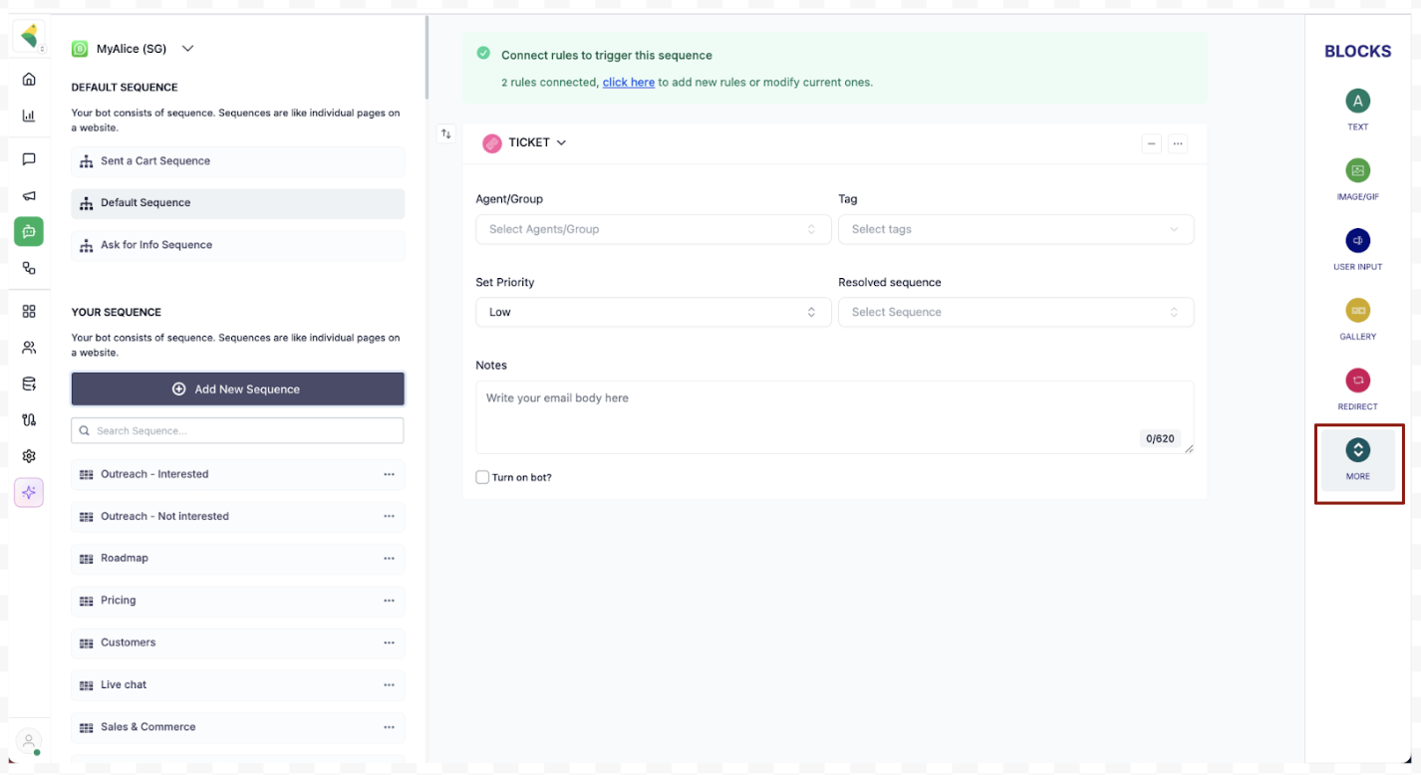Screen dimensions: 1421x775
Task: Open the user profile avatar
Action: [29, 741]
